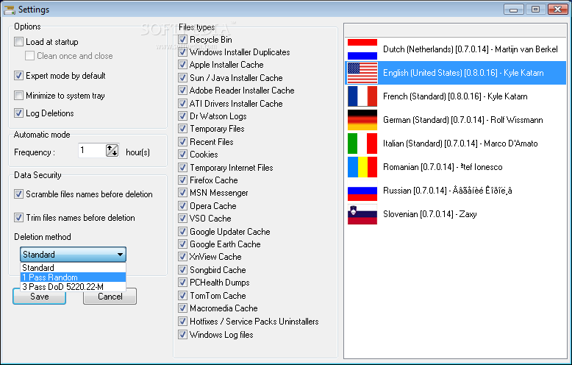Toggle Opera Cache checkbox
The image size is (572, 365).
(182, 206)
